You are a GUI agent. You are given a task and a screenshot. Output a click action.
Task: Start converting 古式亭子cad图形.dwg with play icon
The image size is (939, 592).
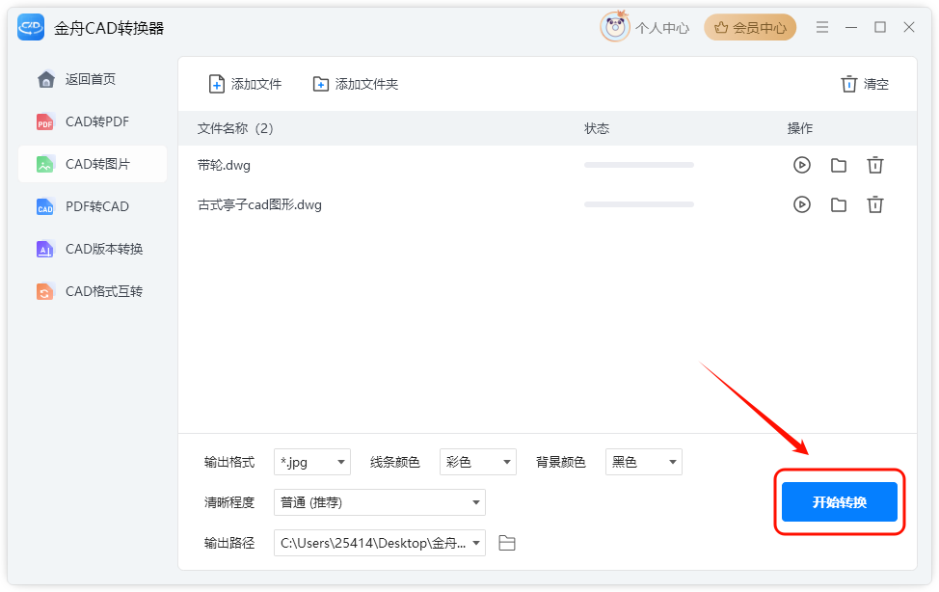tap(802, 205)
